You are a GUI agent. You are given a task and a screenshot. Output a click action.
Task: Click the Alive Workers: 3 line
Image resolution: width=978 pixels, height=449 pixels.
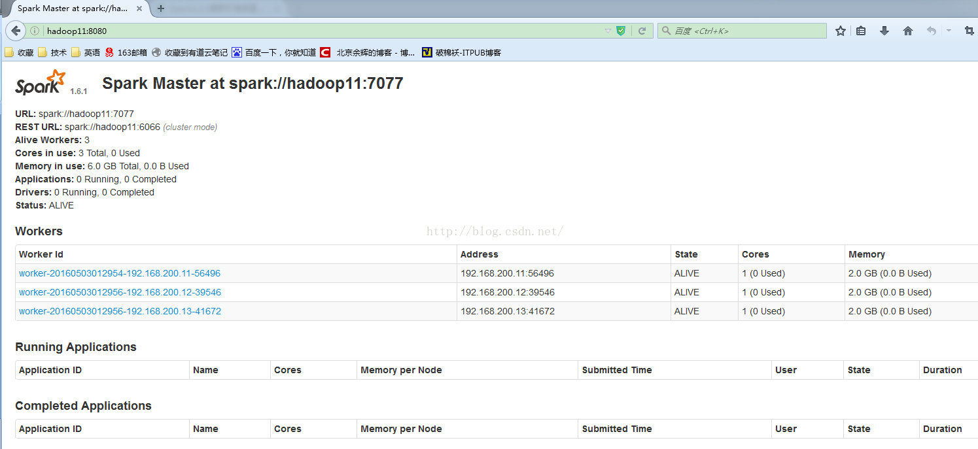[52, 140]
